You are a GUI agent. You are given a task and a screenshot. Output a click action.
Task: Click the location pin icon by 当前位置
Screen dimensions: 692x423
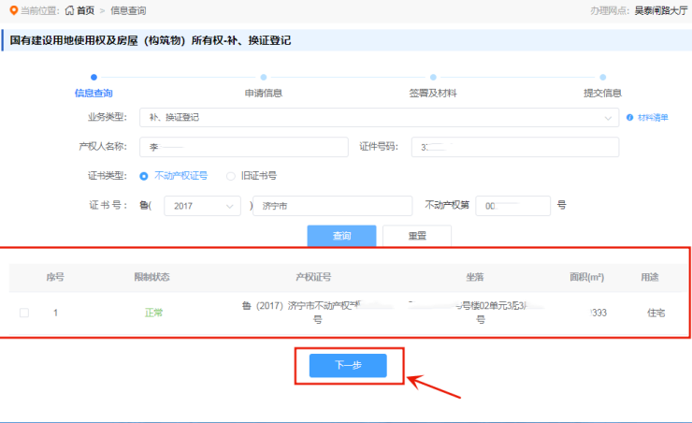(x=12, y=10)
